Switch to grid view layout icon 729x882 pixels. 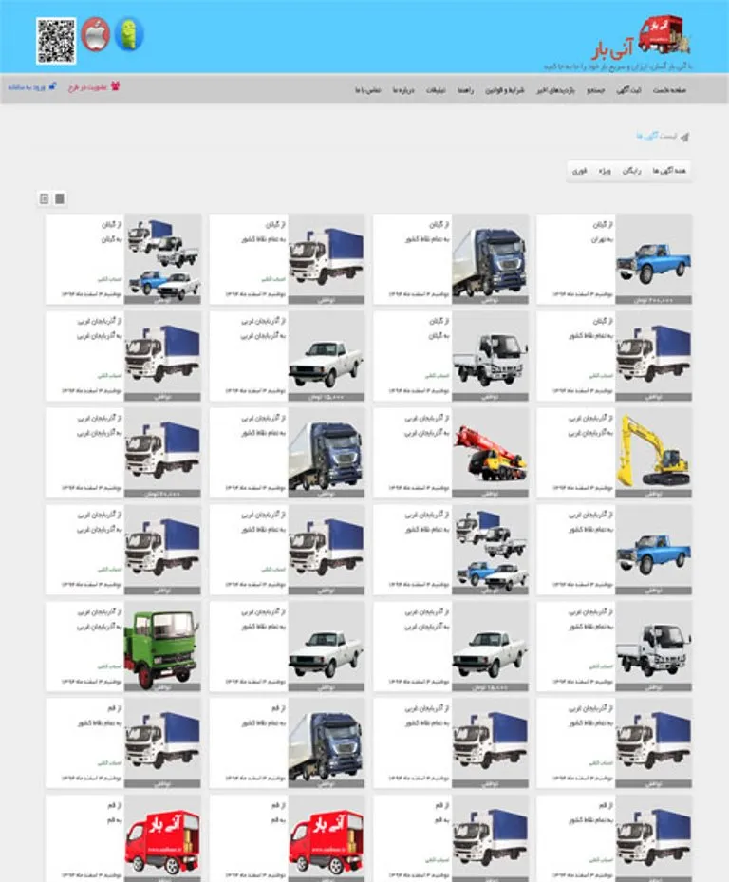coord(60,198)
